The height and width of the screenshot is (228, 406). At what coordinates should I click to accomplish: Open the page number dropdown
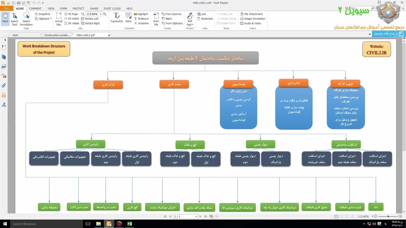[196, 217]
